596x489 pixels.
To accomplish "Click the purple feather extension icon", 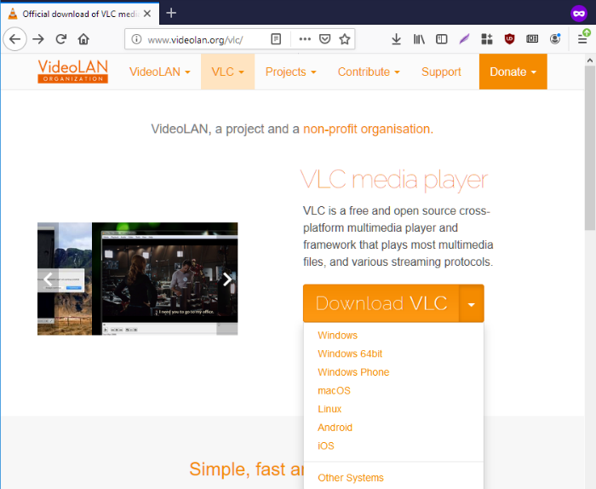I will pyautogui.click(x=464, y=39).
